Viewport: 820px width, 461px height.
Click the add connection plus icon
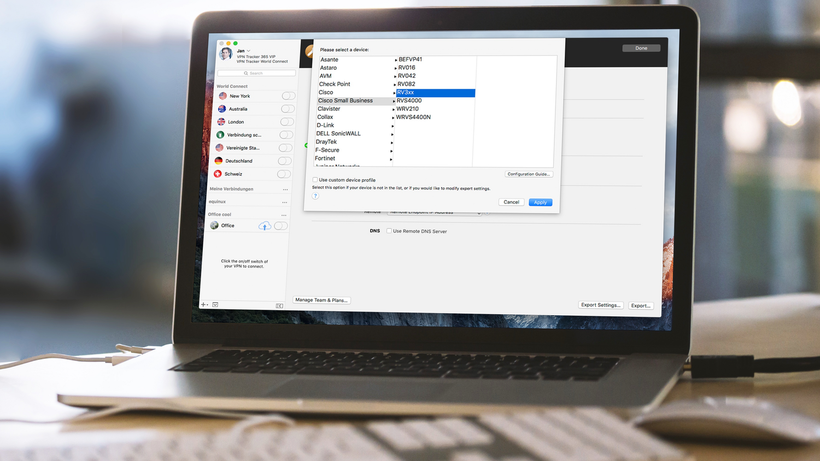[203, 304]
